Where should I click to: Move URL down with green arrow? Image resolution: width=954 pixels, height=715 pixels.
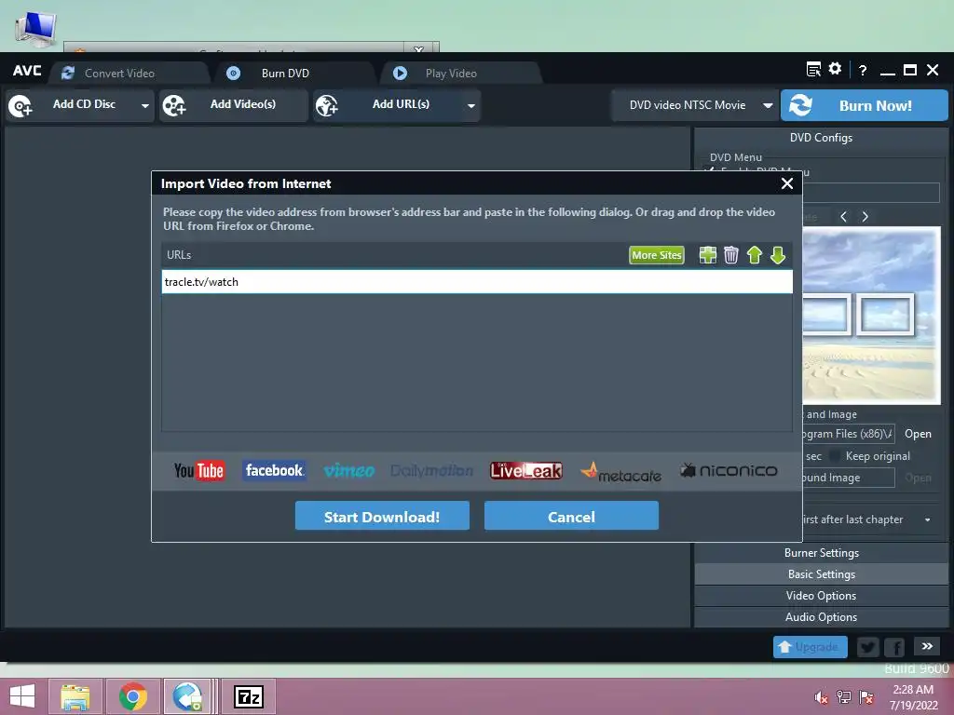[778, 255]
